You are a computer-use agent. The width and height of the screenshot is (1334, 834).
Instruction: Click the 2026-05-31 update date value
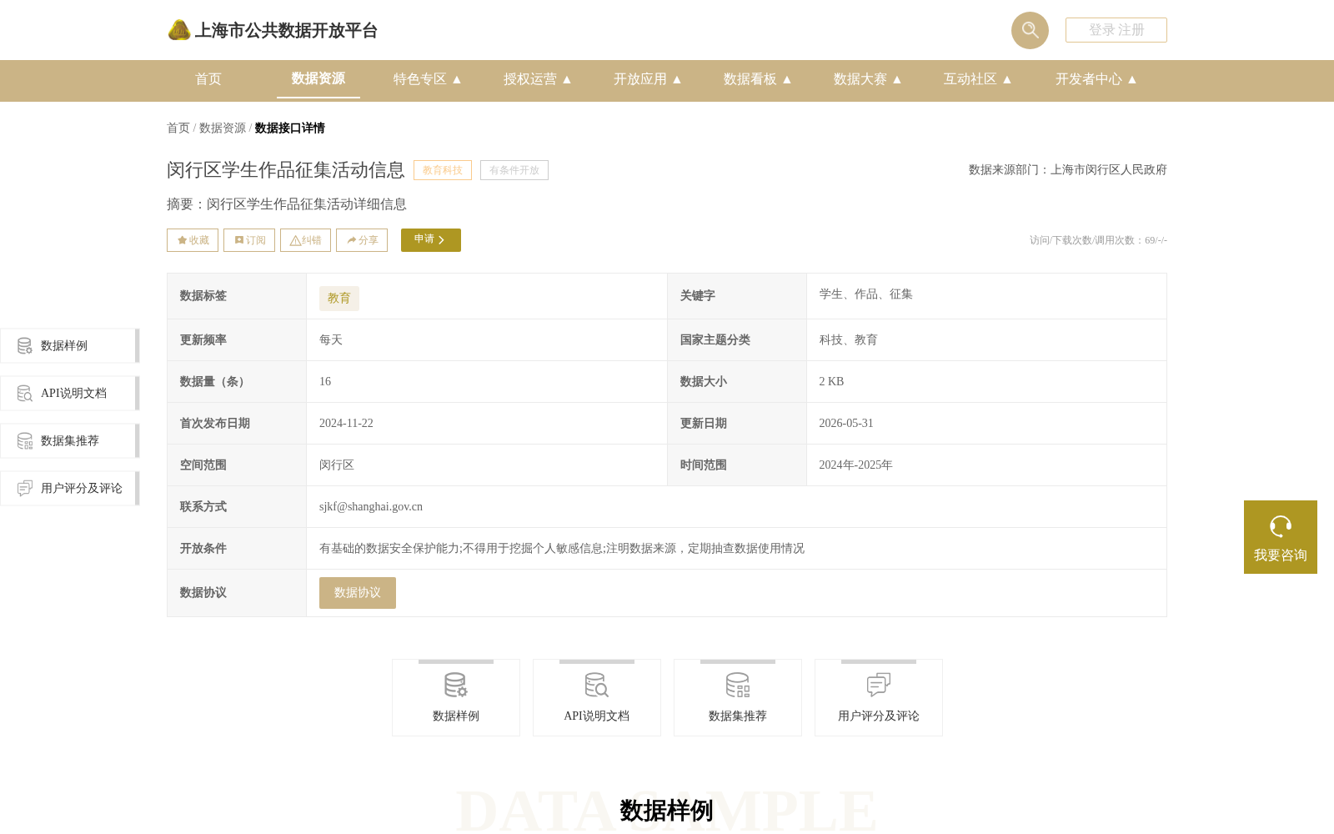tap(846, 424)
